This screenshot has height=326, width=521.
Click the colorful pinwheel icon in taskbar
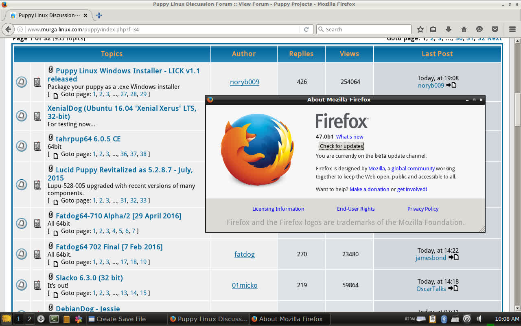pyautogui.click(x=79, y=319)
